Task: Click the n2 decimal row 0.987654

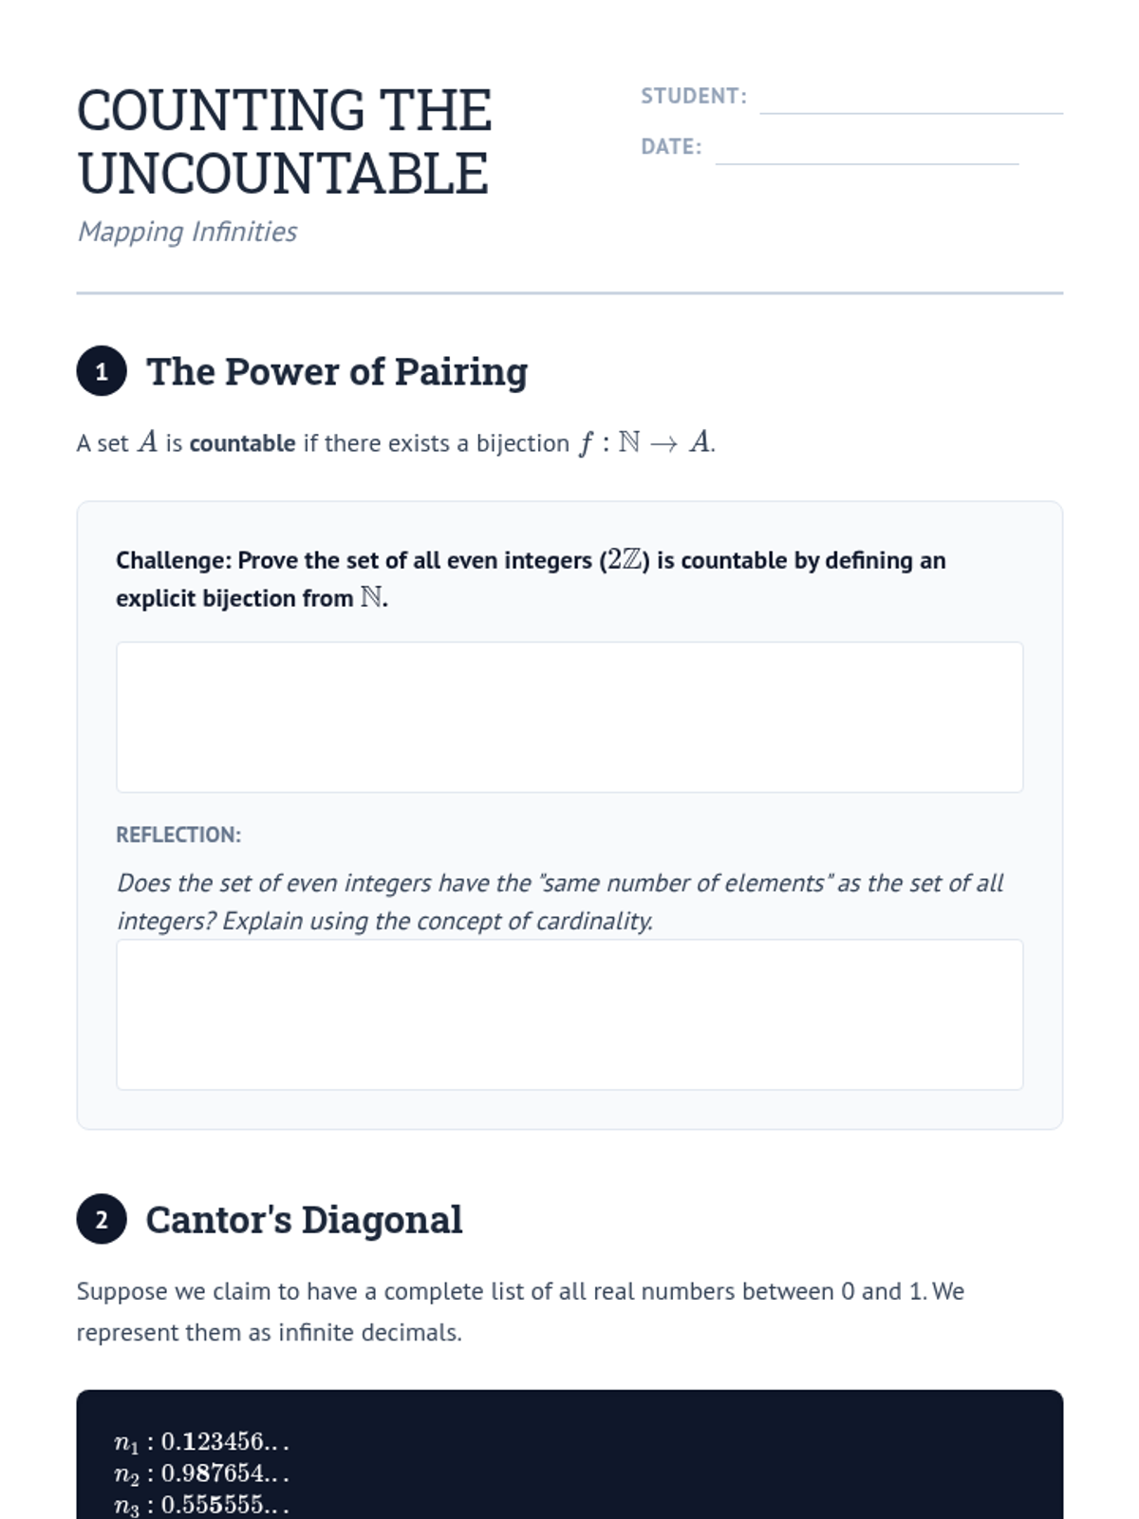Action: coord(201,1473)
